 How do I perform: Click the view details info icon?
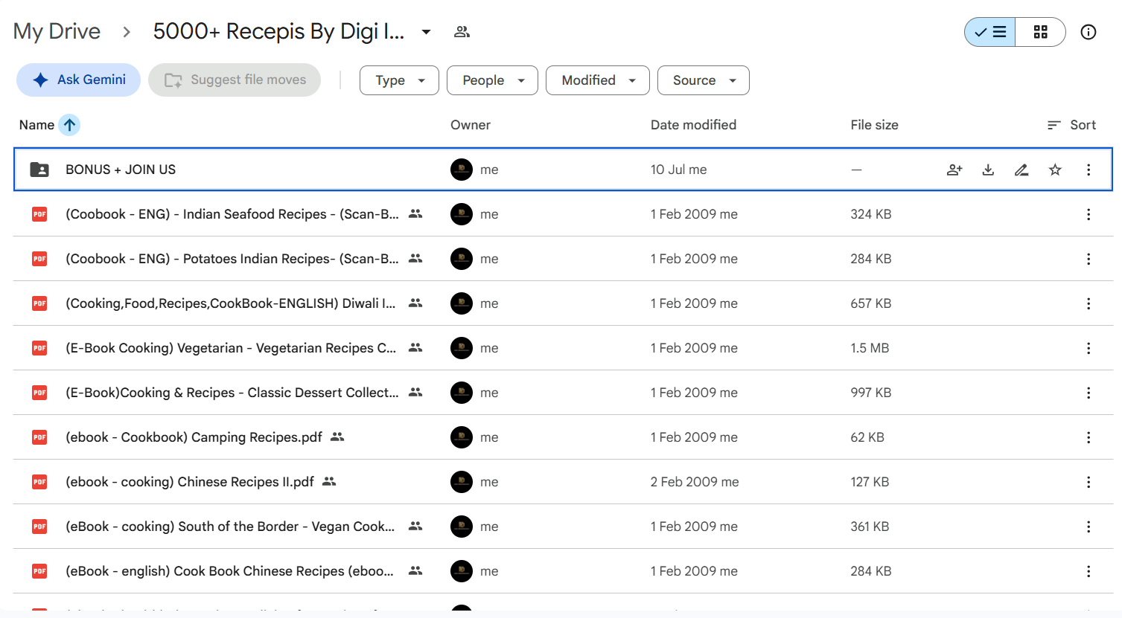point(1088,32)
